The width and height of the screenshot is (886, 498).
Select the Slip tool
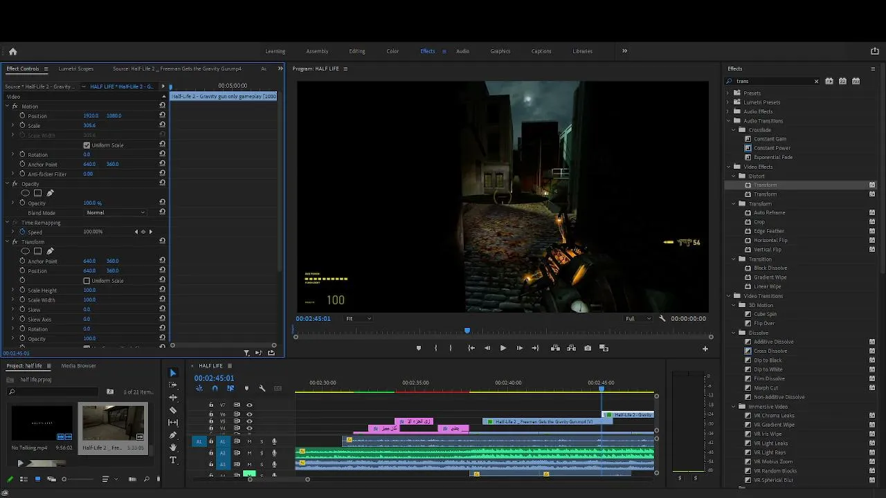(173, 423)
